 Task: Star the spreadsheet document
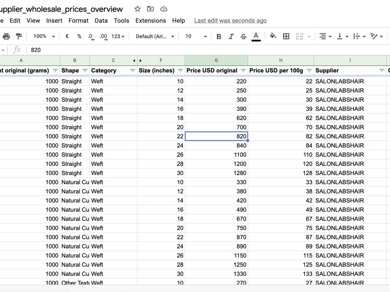point(137,9)
